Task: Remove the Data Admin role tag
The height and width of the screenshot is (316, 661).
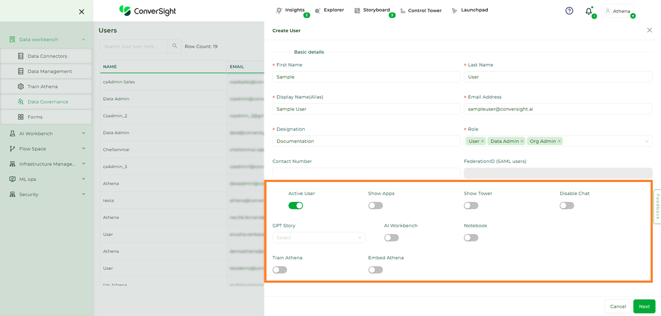Action: click(x=522, y=141)
